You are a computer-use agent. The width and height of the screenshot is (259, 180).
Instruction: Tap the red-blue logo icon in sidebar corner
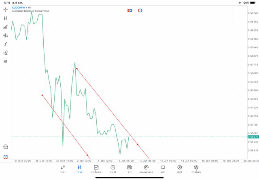pos(5,157)
